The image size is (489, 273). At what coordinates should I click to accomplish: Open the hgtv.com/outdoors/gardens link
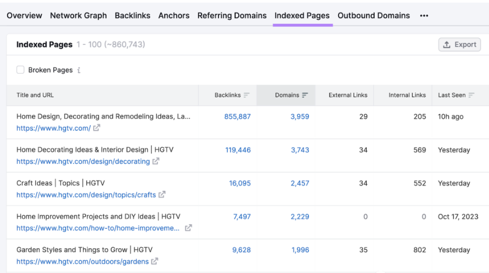83,262
